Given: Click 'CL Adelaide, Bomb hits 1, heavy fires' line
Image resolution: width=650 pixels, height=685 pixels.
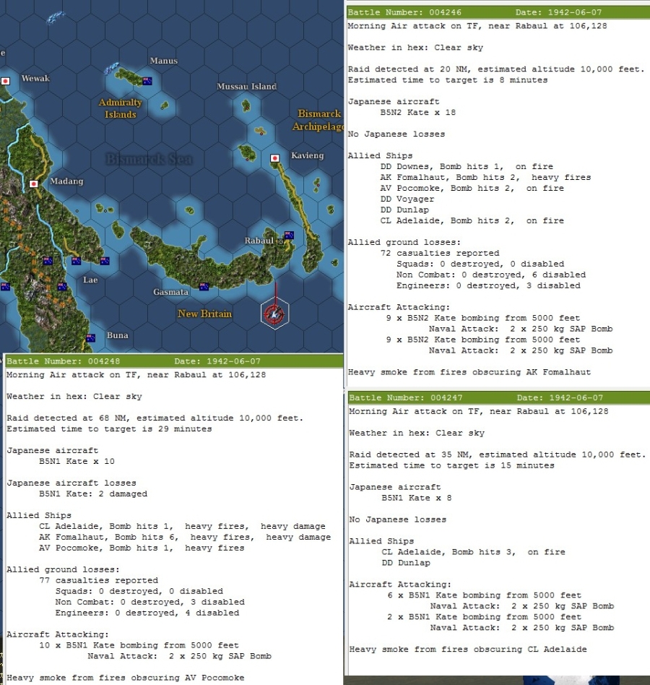Looking at the screenshot, I should tap(182, 527).
